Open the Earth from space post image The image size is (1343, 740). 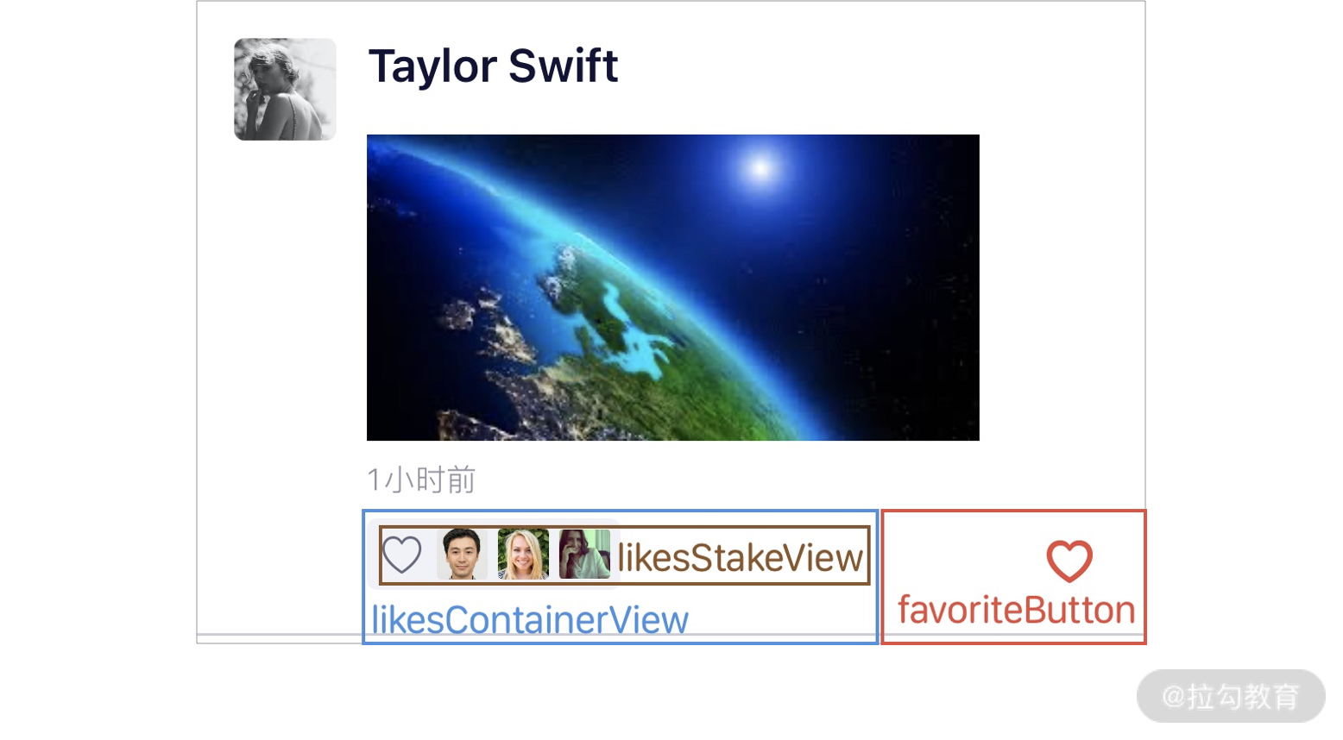[x=673, y=287]
